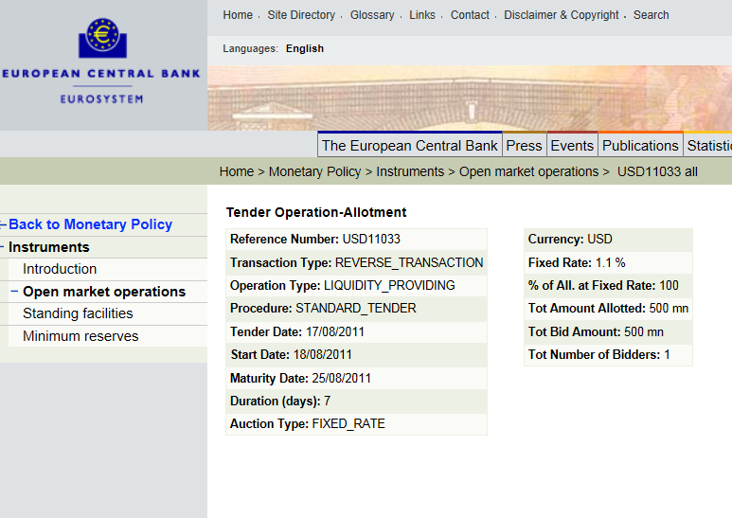Select Procedure STANDARD_TENDER row
This screenshot has height=518, width=732.
coord(356,309)
